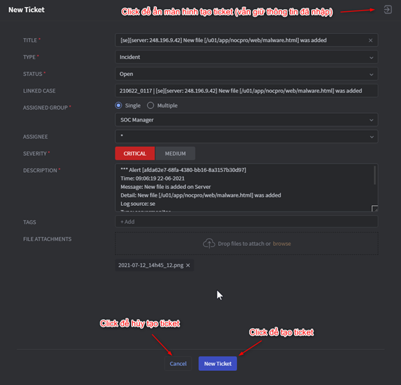The width and height of the screenshot is (401, 385).
Task: Set severity to MEDIUM
Action: [175, 153]
